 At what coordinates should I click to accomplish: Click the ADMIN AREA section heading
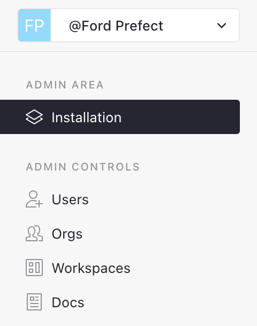(x=65, y=85)
